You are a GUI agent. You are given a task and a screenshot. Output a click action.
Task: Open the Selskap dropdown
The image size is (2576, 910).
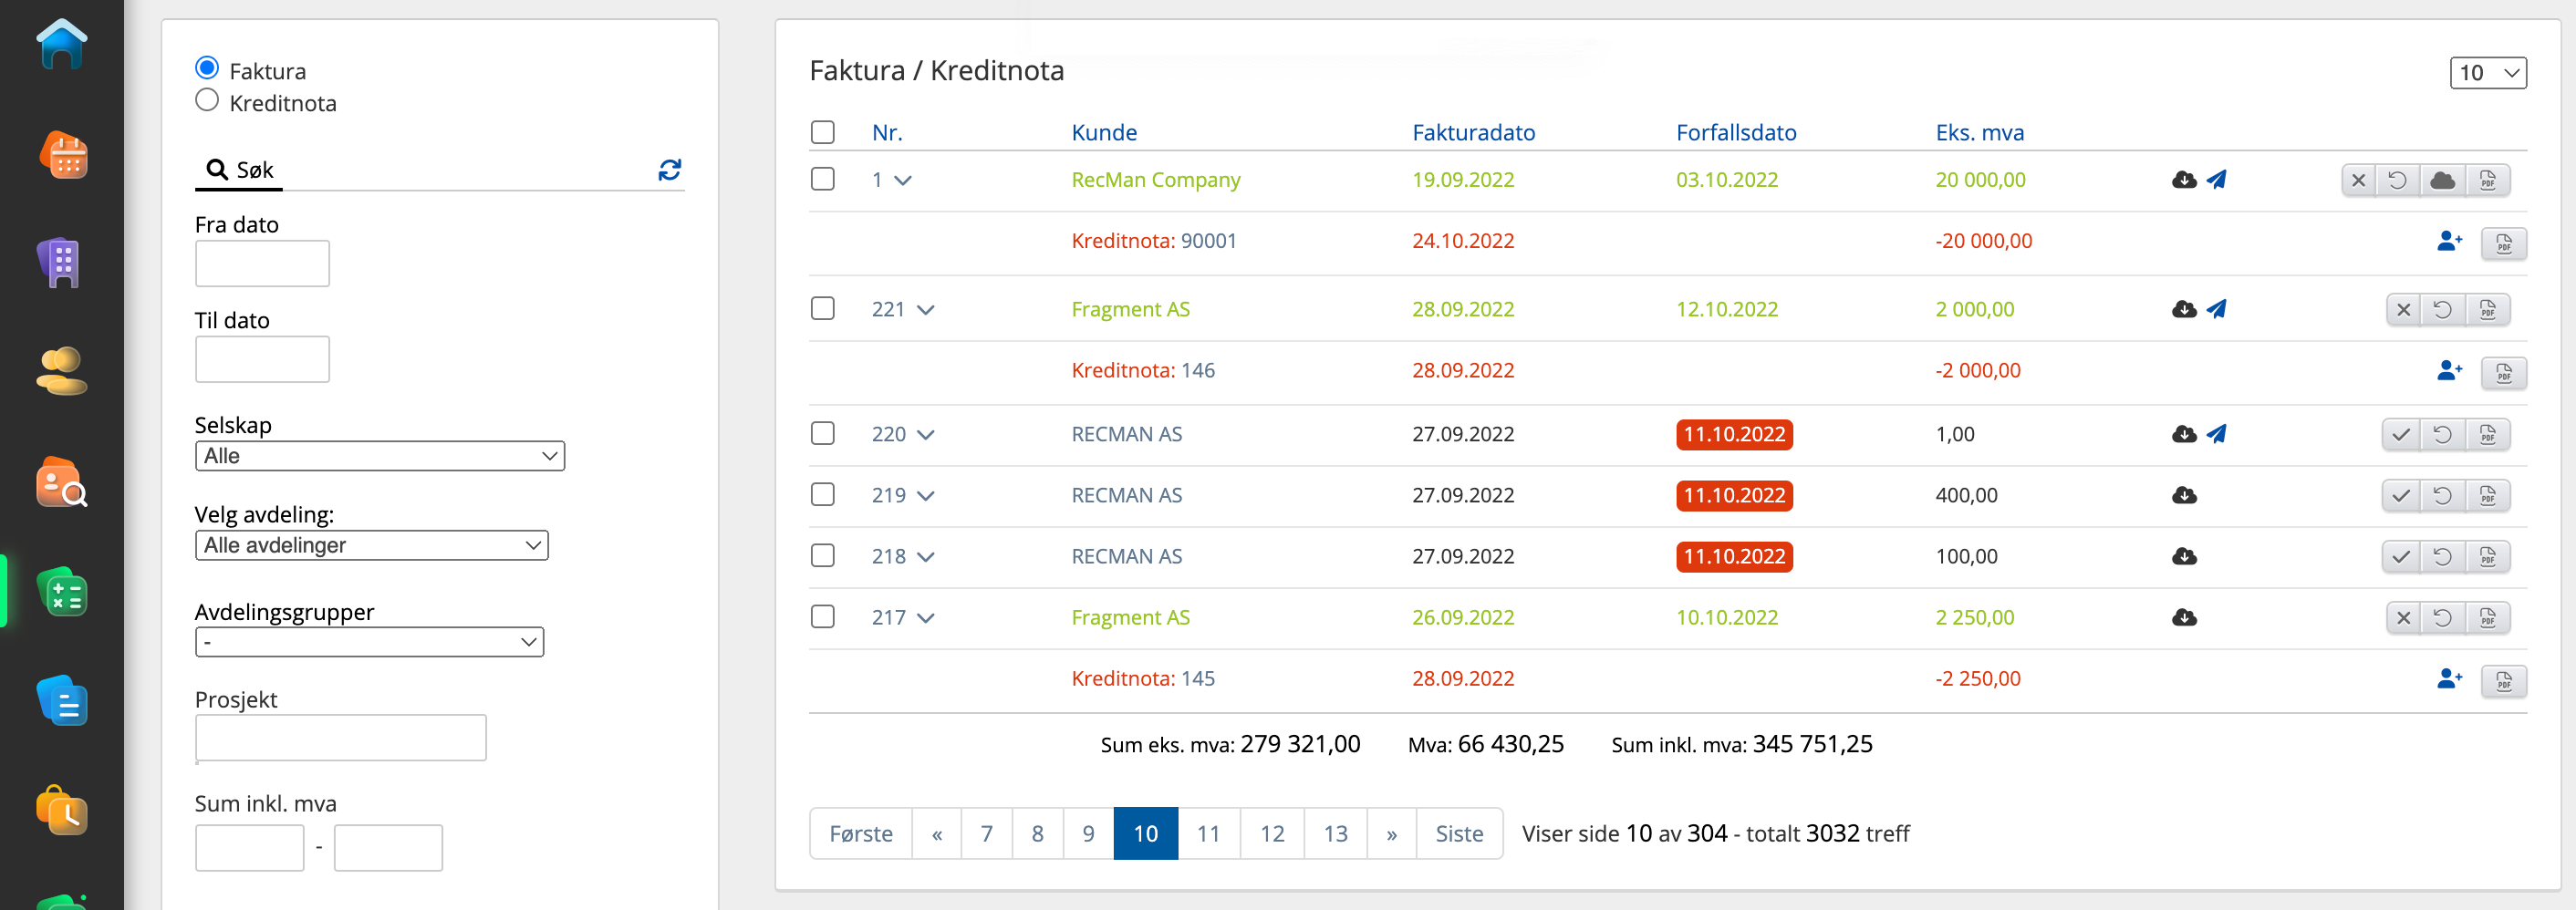pos(379,456)
